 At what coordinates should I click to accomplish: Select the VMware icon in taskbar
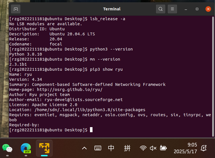(x=44, y=147)
